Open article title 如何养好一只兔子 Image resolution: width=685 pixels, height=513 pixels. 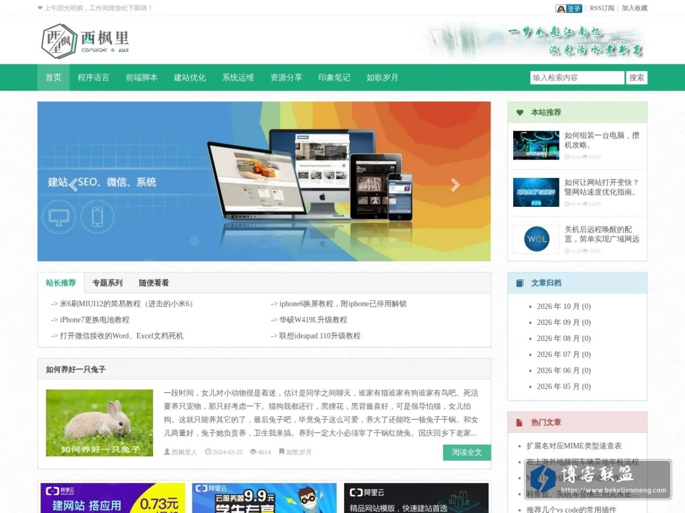[76, 369]
